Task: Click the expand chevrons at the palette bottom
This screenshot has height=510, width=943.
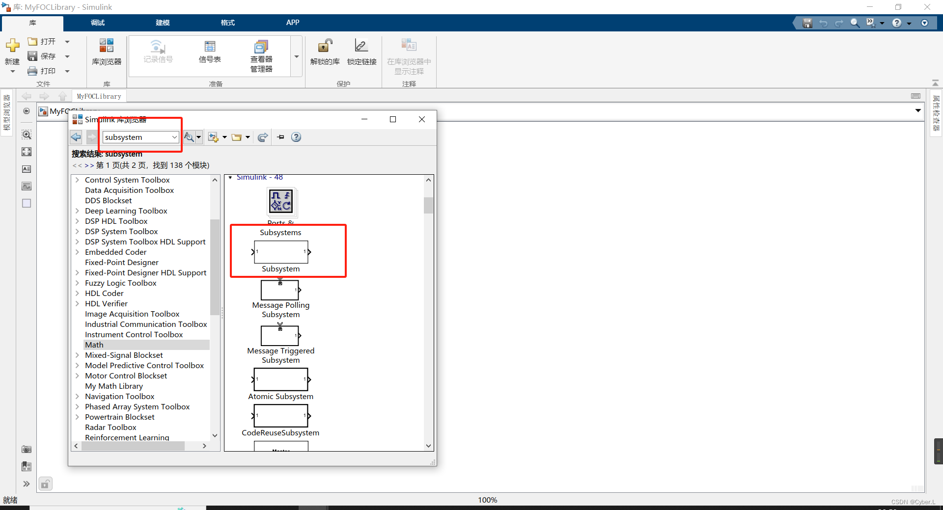Action: 27,484
